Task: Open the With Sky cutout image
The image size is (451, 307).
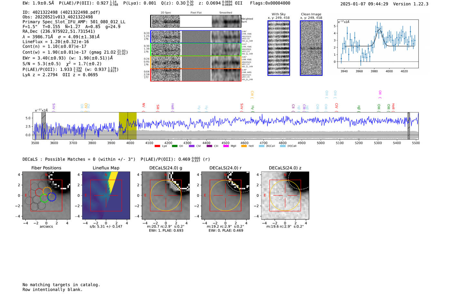Action: click(x=279, y=48)
